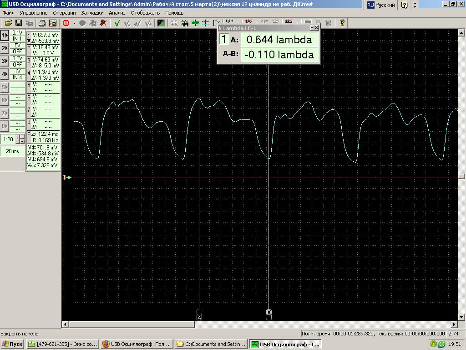Click cursor B marker at bottom
This screenshot has width=466, height=350.
coord(268,312)
